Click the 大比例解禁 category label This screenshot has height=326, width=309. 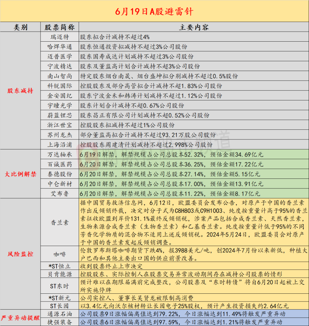click(x=20, y=174)
